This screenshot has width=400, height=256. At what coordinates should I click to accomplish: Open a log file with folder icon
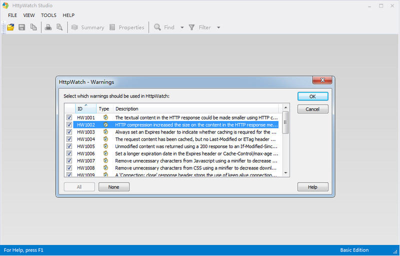[10, 27]
